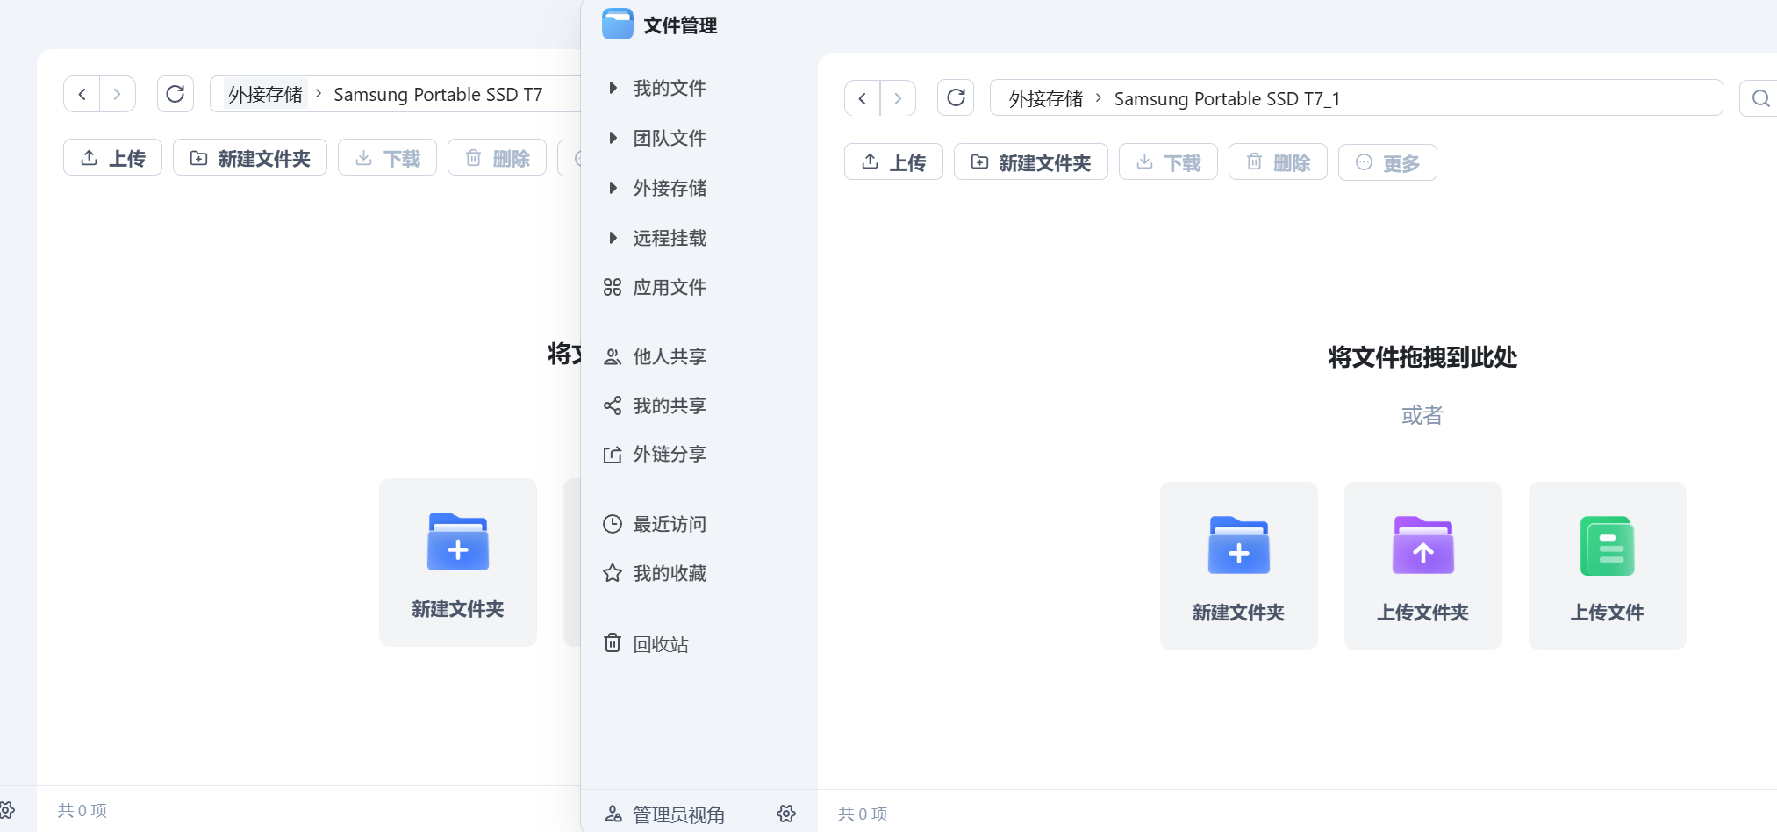Open search in front window
Screen dimensions: 1777x832
(1760, 98)
